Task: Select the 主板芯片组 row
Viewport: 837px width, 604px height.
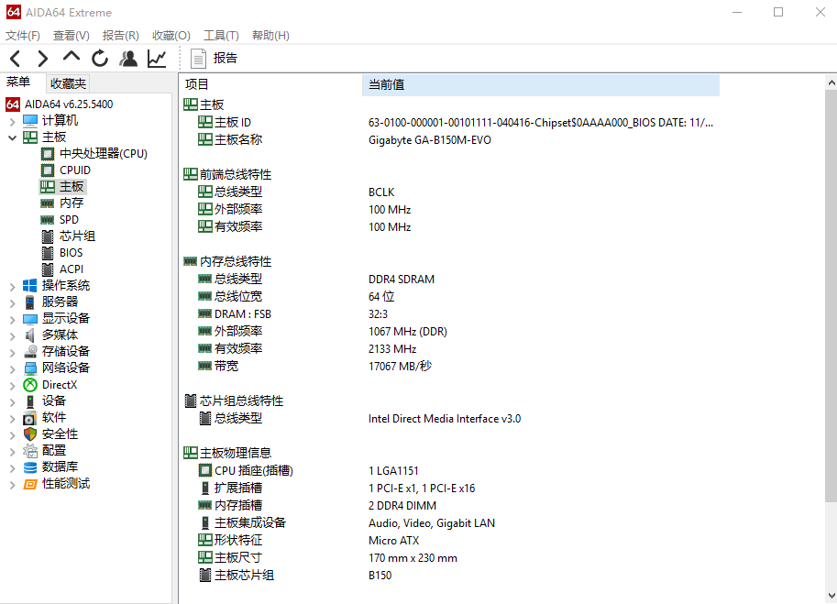Action: click(452, 576)
